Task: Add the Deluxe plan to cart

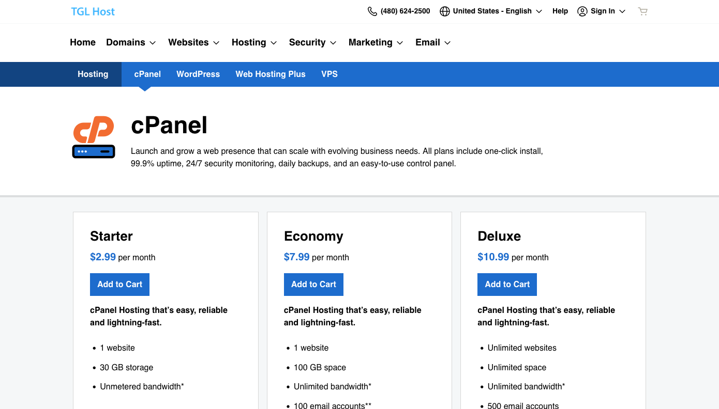Action: (507, 285)
